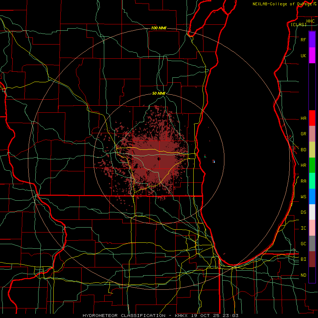Viewport: 318px width, 318px height.
Task: Click the '100 NMI' range ring label
Action: pos(159,28)
